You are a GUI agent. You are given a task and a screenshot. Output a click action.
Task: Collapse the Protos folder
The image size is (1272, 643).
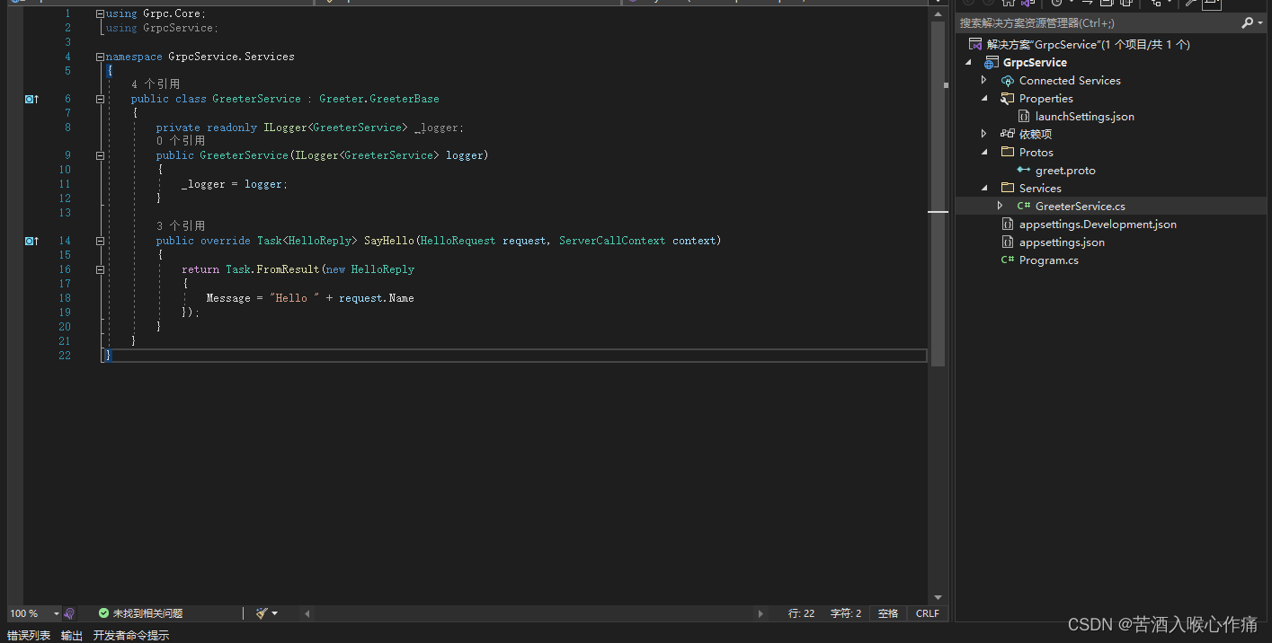[984, 153]
